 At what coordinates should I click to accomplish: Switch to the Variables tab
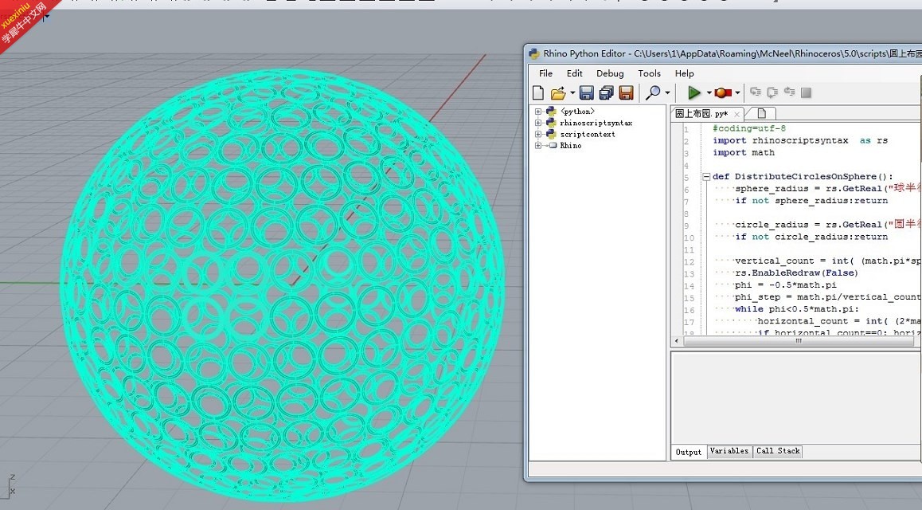pos(729,451)
